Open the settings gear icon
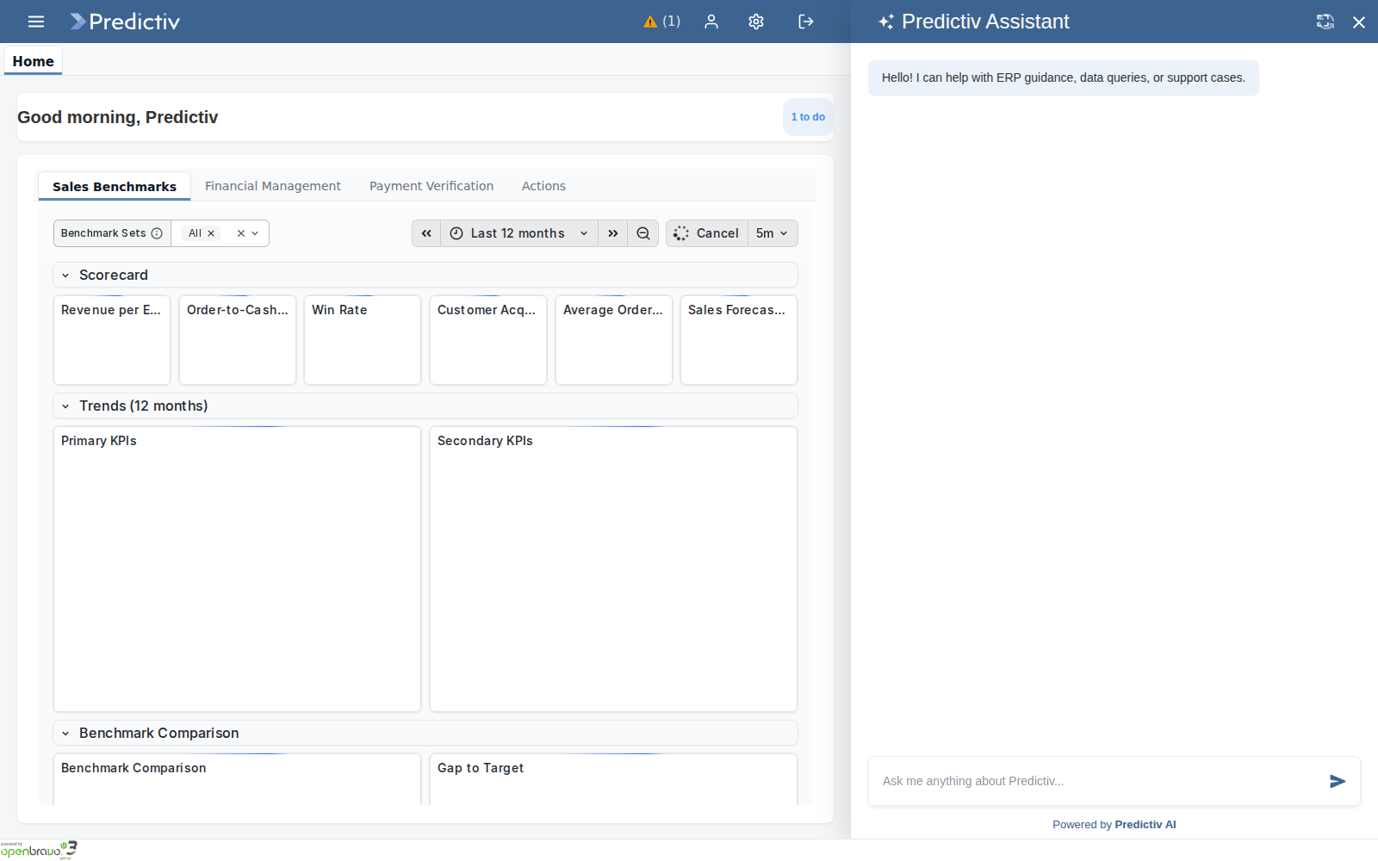The image size is (1378, 861). pos(756,22)
